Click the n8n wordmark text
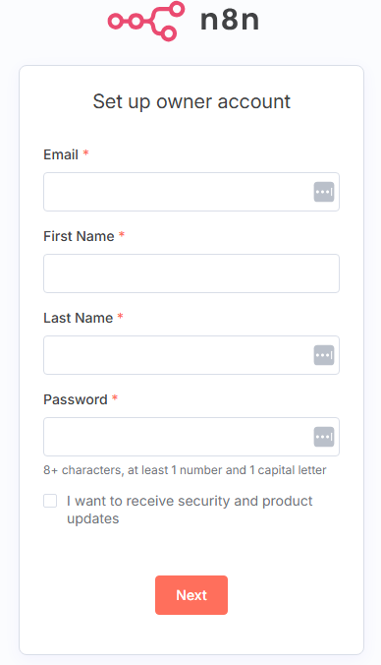Screen dimensions: 381x665 230,20
